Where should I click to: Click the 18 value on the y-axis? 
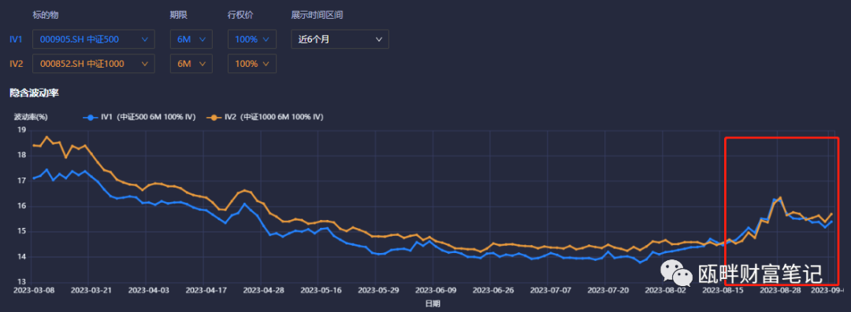(22, 156)
